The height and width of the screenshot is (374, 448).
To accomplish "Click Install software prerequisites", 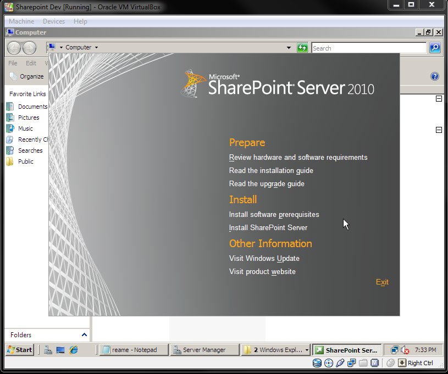I will pyautogui.click(x=274, y=215).
